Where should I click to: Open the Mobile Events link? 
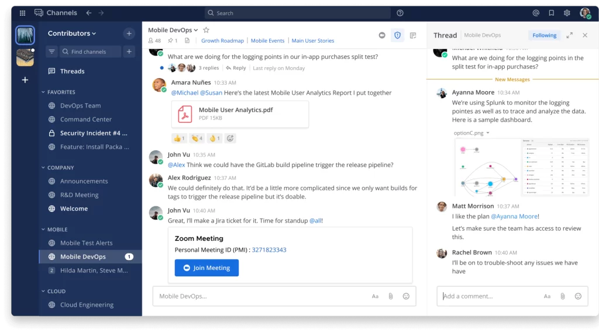[267, 40]
